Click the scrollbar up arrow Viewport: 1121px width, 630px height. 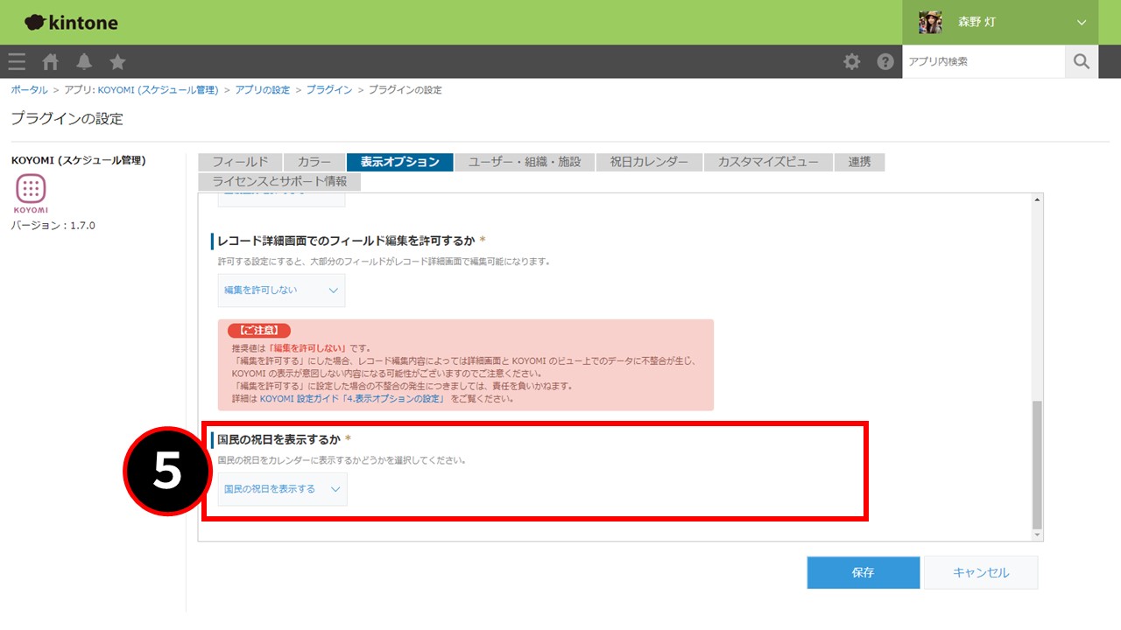[1038, 199]
